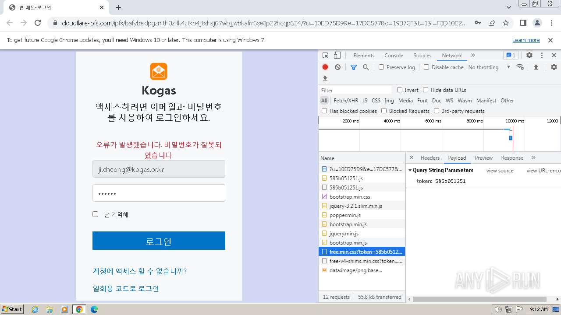Image resolution: width=561 pixels, height=315 pixels.
Task: Click the one-time code login link
Action: 126,289
